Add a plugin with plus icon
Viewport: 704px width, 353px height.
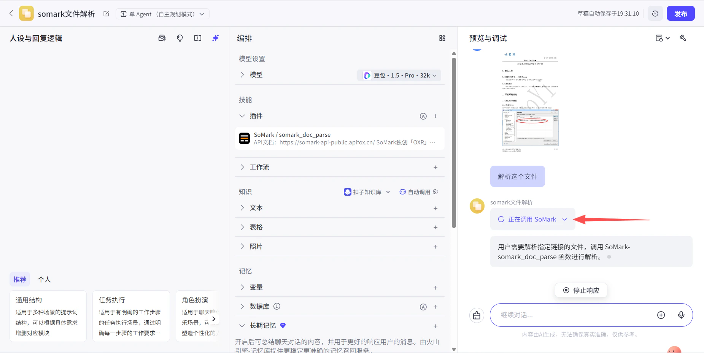pyautogui.click(x=435, y=116)
